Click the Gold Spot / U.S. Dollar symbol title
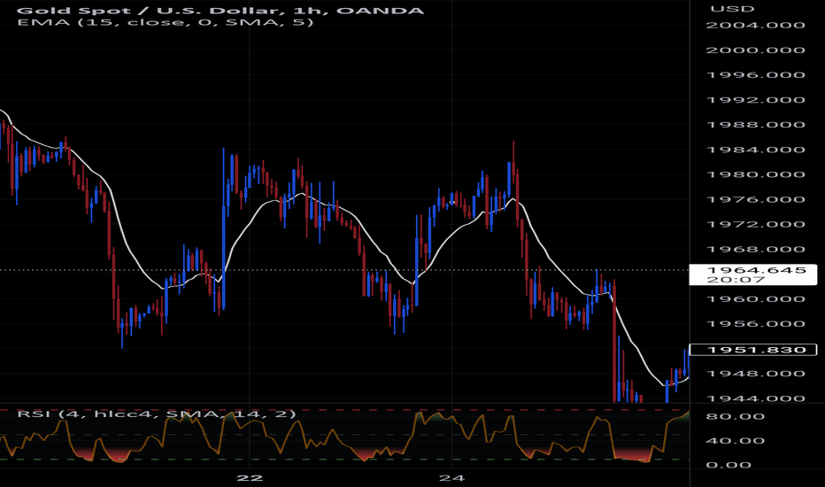 point(220,10)
